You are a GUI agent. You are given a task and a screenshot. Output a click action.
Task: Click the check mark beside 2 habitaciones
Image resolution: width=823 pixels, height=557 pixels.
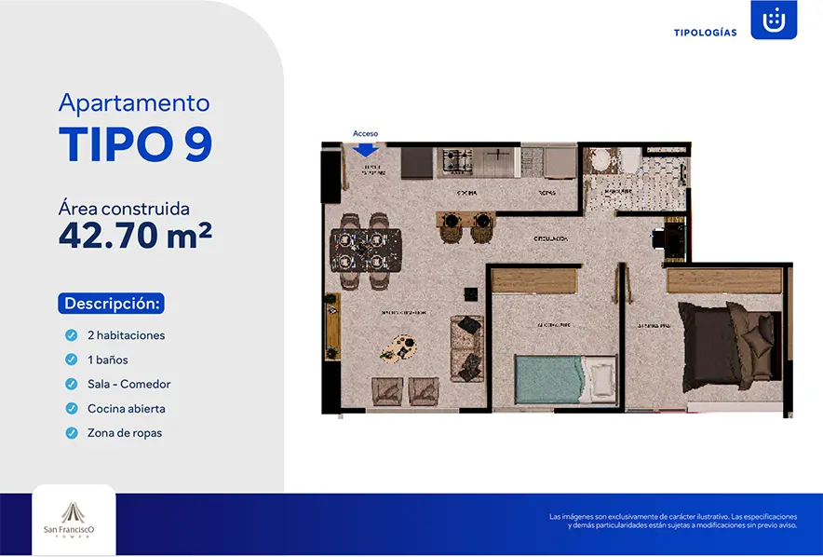click(72, 335)
